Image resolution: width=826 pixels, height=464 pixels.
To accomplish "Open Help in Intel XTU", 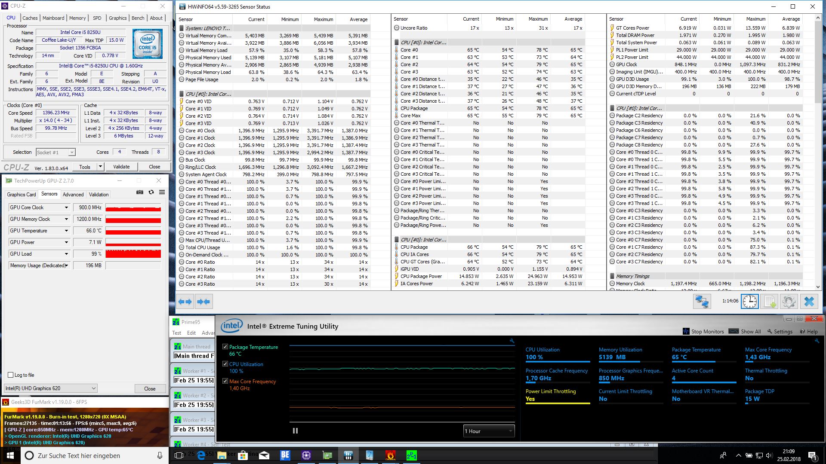I will tap(809, 331).
